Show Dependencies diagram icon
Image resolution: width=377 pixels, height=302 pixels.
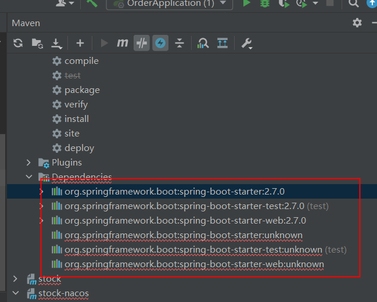pyautogui.click(x=203, y=44)
